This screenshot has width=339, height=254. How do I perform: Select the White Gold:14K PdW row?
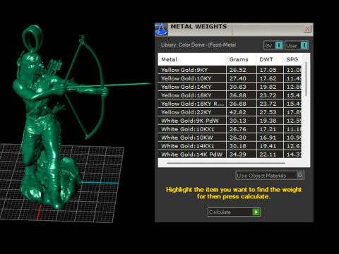230,155
